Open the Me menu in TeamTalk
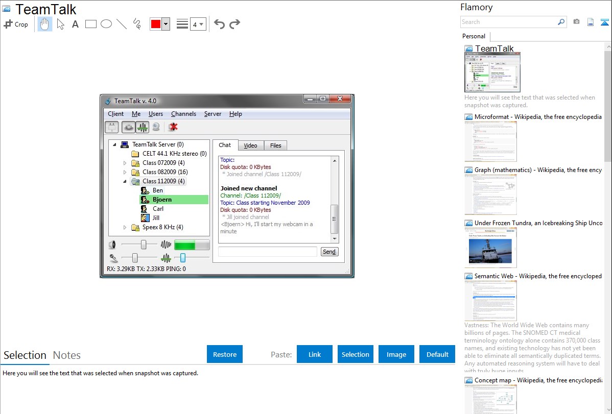 (136, 114)
